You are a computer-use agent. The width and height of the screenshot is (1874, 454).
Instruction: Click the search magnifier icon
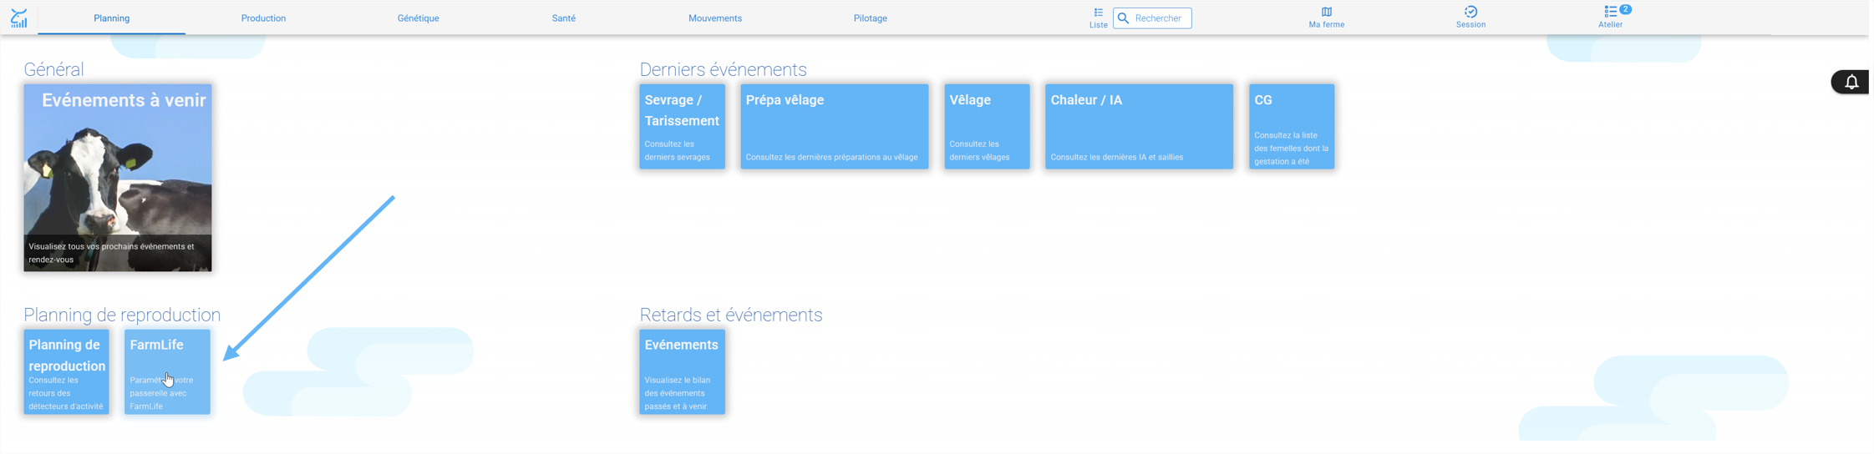click(1124, 18)
